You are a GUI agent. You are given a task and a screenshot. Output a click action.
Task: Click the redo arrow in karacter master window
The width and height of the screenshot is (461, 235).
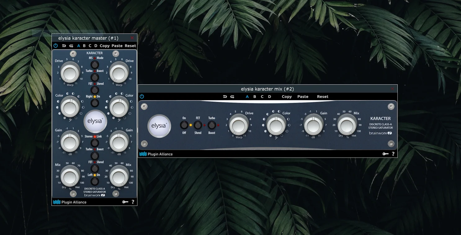[71, 46]
